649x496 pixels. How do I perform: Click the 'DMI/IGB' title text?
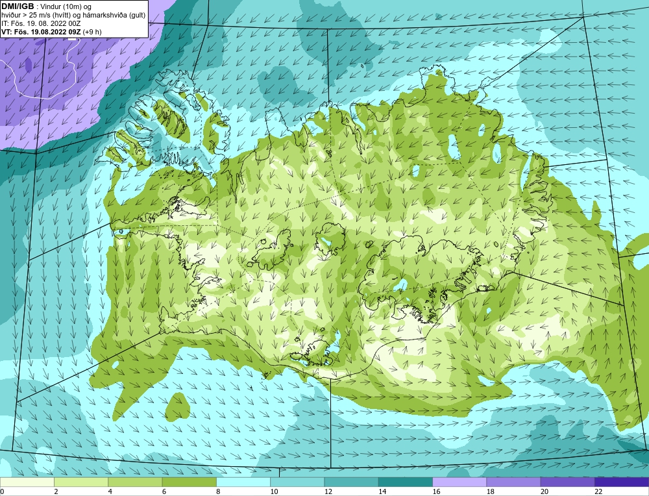pyautogui.click(x=18, y=6)
